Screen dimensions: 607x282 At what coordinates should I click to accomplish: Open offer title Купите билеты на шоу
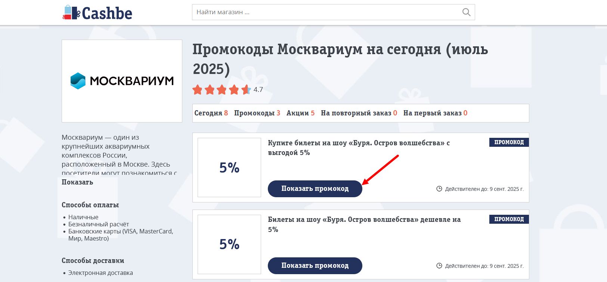pos(359,148)
